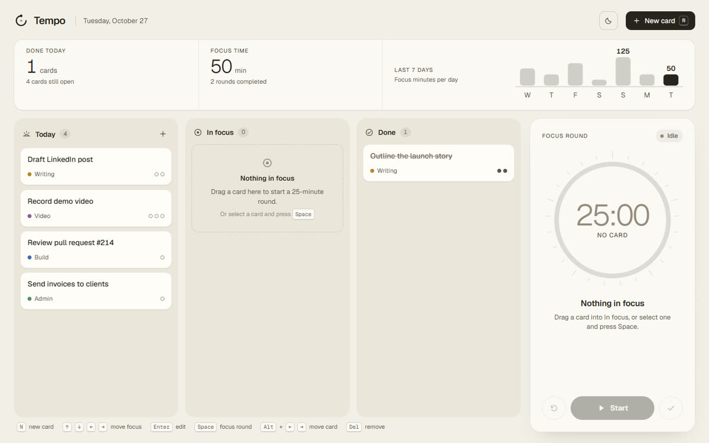Click the Idle status badge

click(x=669, y=136)
